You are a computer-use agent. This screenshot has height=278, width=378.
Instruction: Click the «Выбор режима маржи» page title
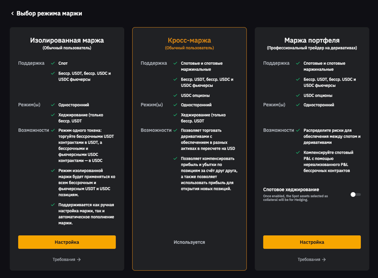tap(49, 14)
